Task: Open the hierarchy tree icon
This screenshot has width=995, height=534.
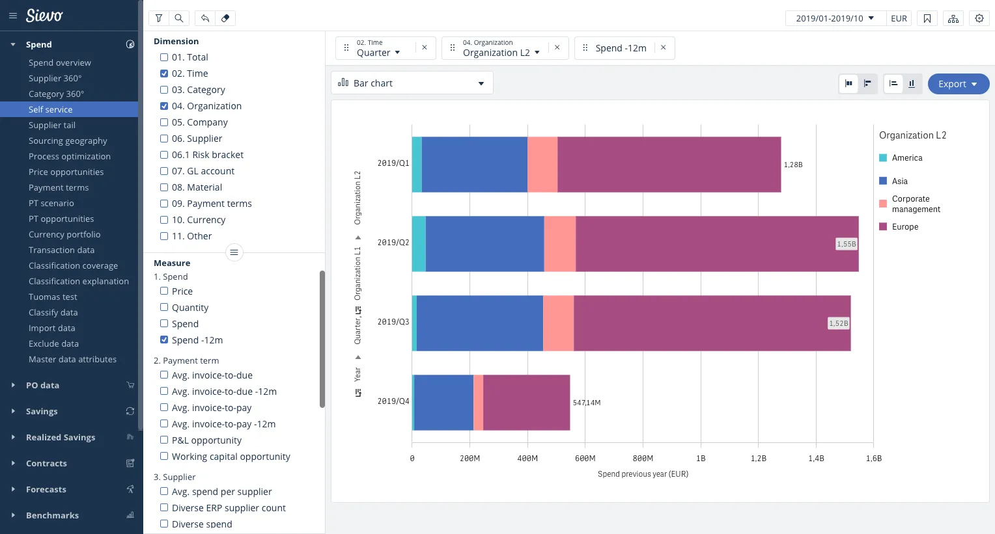Action: point(953,18)
